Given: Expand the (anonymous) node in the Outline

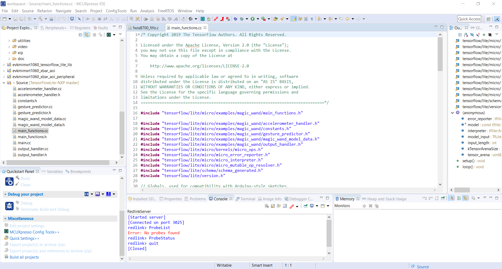Looking at the screenshot, I should click(x=452, y=113).
